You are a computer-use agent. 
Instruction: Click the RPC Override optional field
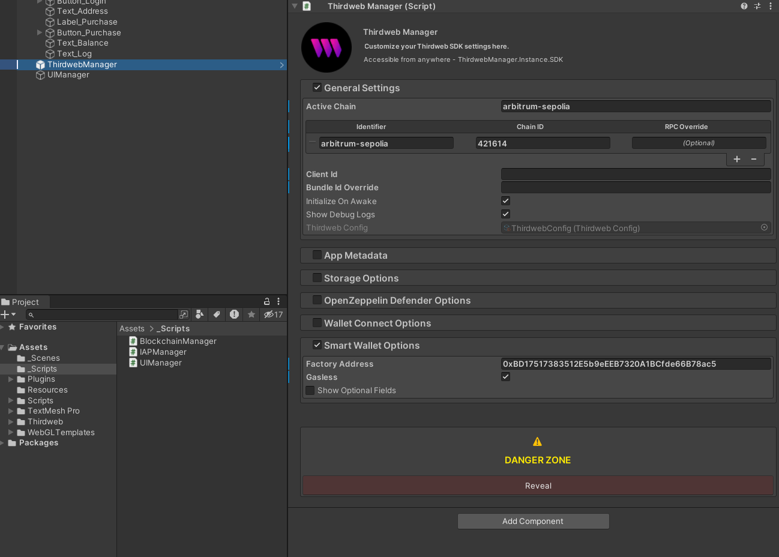point(699,143)
